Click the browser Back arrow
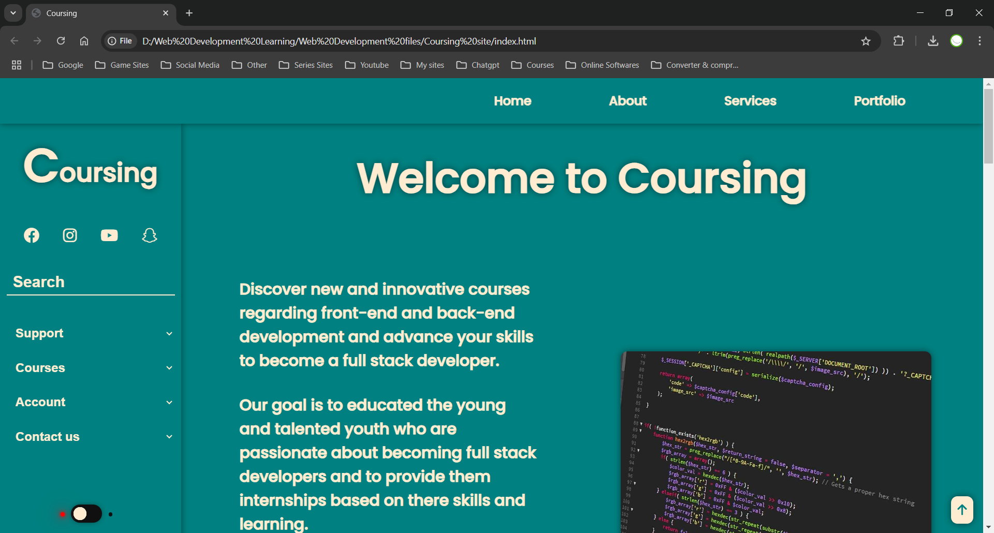This screenshot has height=533, width=994. pos(14,41)
